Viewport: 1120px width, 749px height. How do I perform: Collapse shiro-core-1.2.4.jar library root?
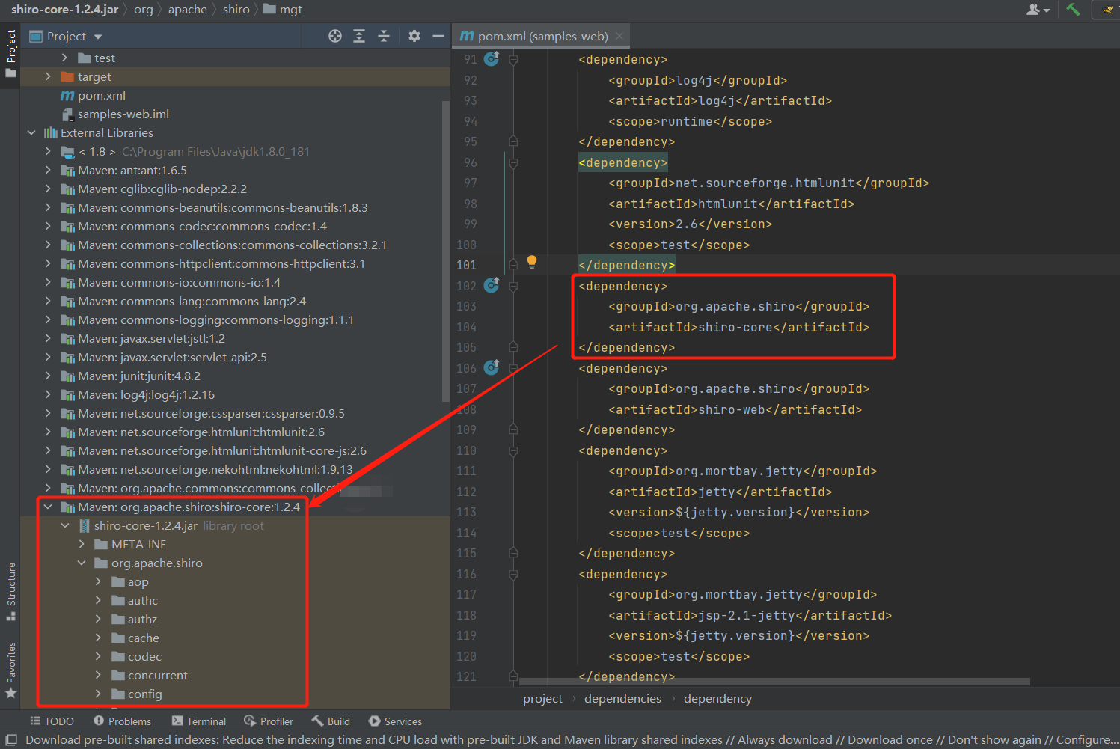[65, 525]
